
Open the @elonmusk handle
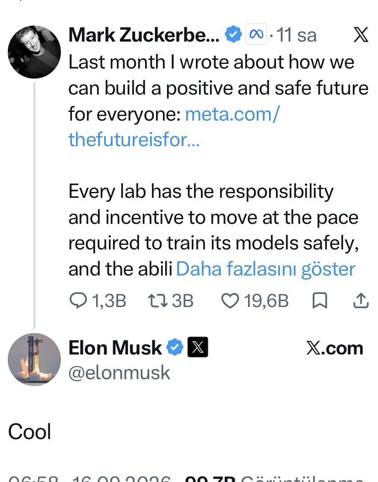[119, 372]
